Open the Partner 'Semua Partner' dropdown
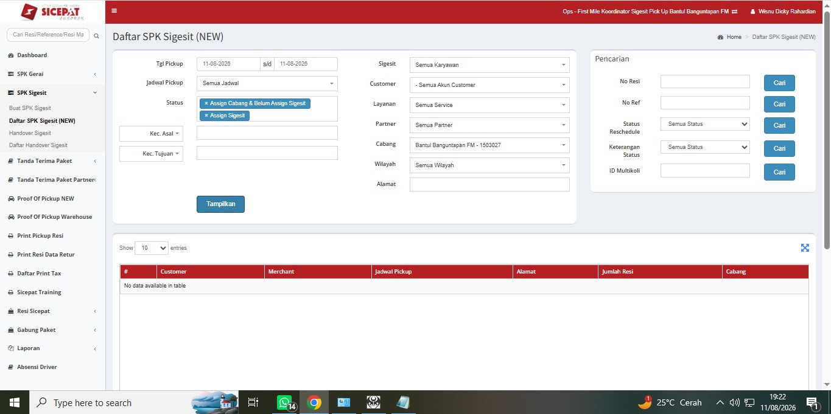 489,125
